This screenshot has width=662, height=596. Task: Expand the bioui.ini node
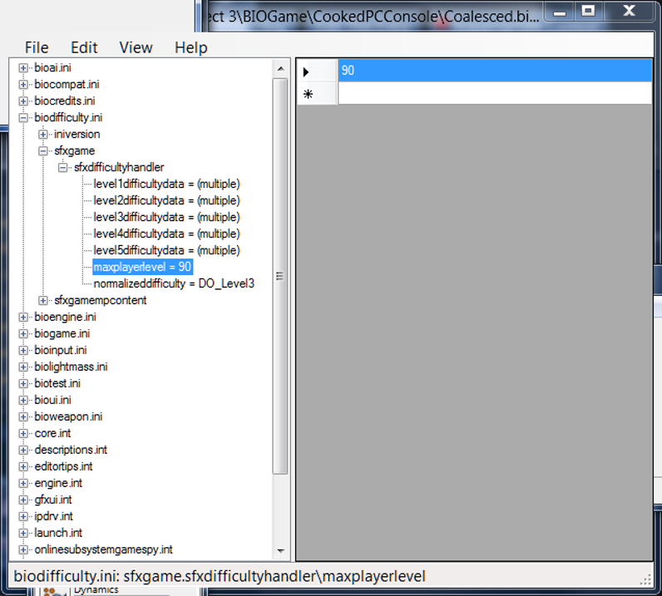click(23, 400)
